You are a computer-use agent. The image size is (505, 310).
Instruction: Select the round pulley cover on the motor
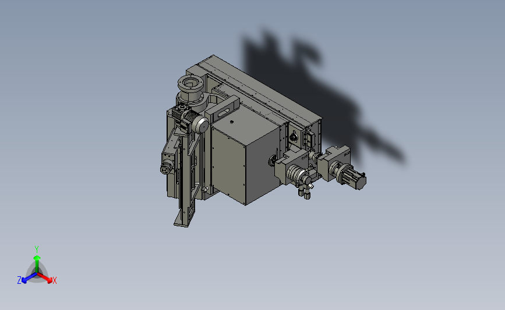[201, 126]
